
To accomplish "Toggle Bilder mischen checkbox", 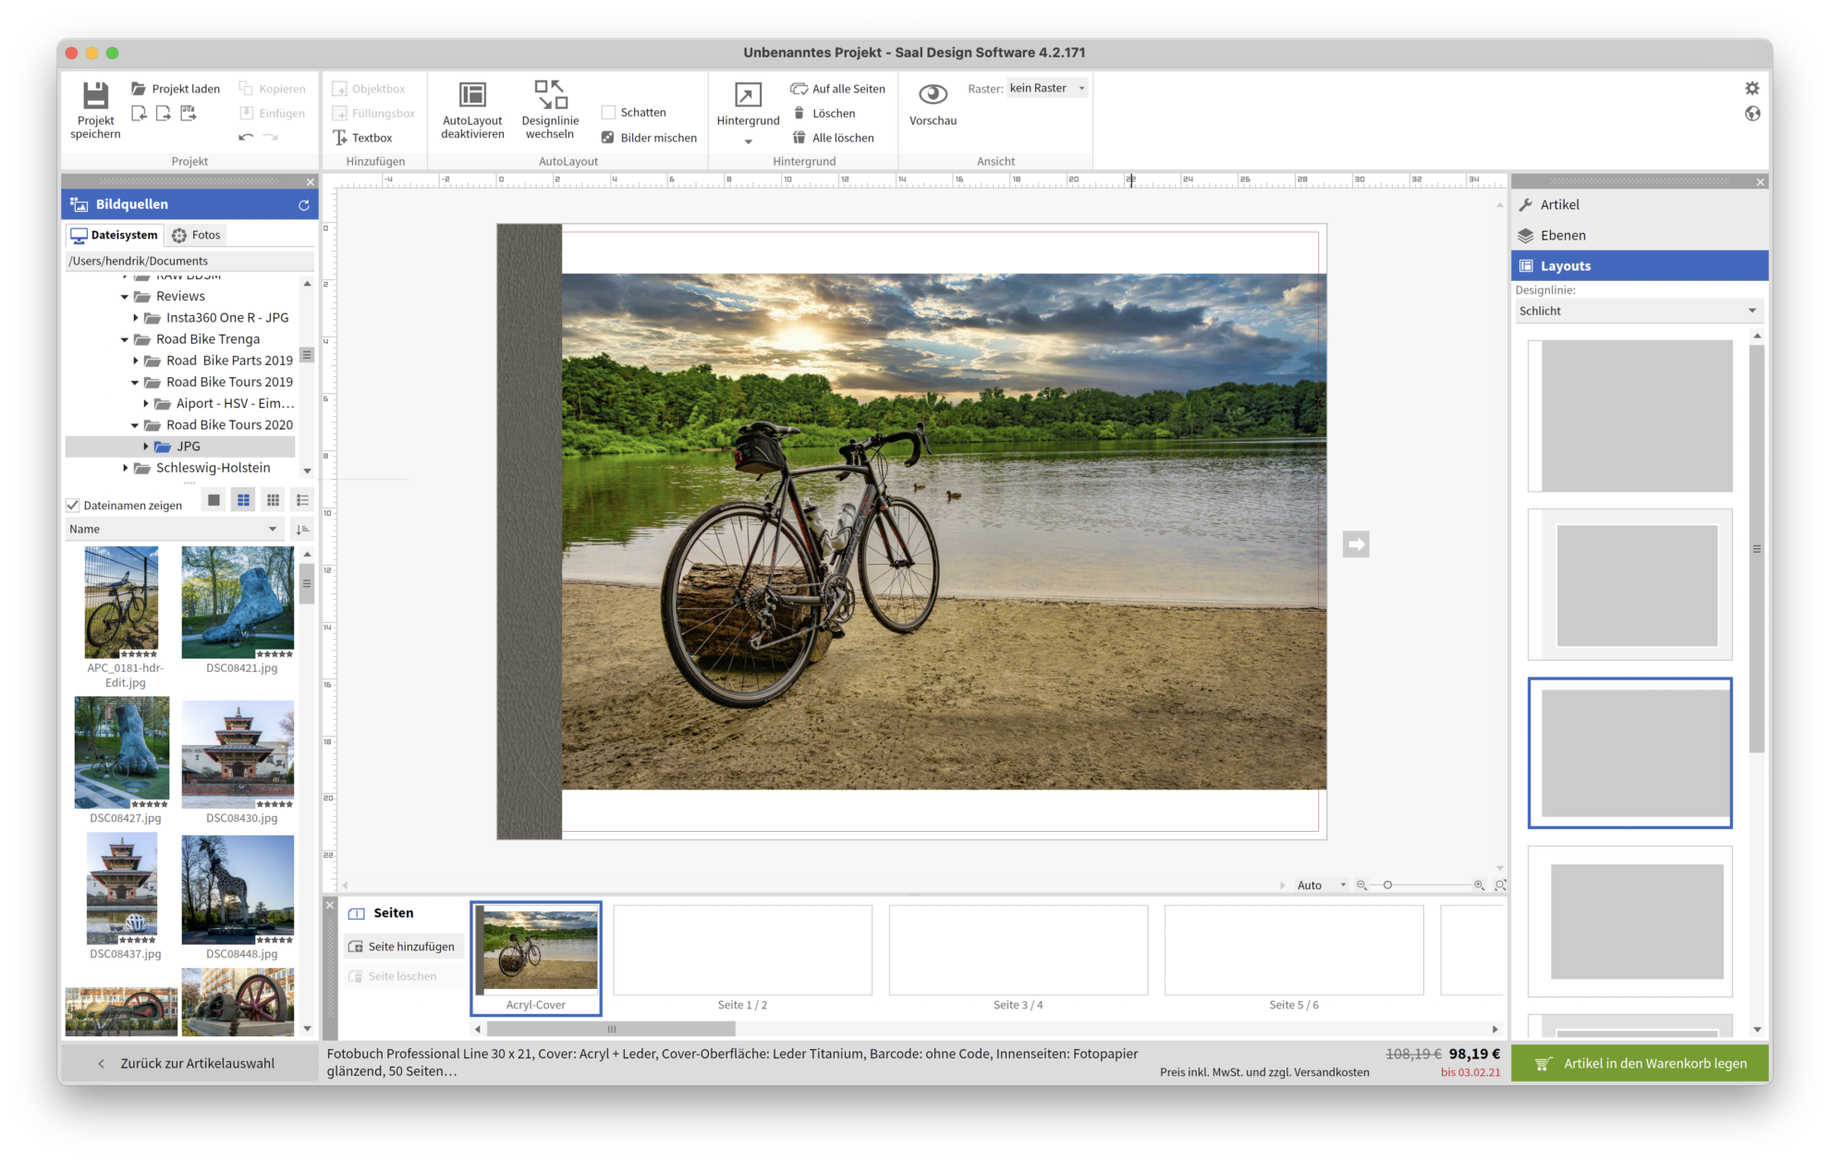I will (608, 139).
